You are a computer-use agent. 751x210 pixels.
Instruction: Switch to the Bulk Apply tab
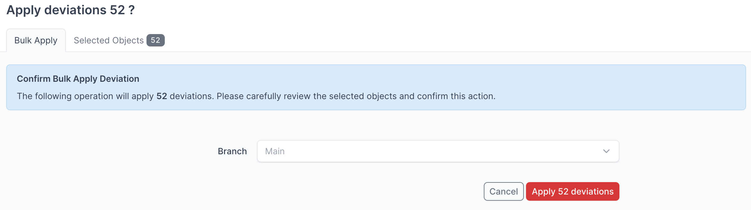(x=36, y=40)
